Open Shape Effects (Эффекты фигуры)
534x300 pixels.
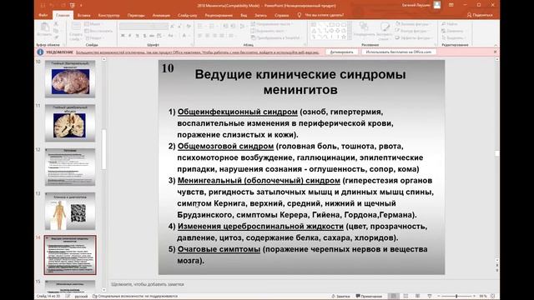click(414, 37)
